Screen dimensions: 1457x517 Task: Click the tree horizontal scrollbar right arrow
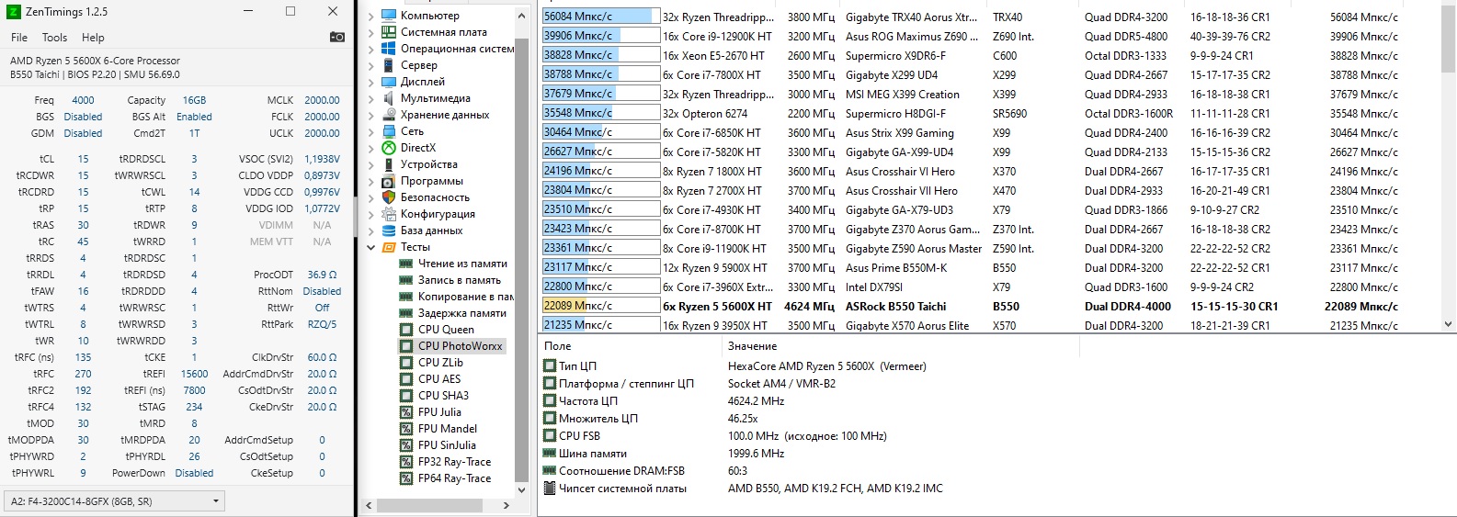coord(506,505)
